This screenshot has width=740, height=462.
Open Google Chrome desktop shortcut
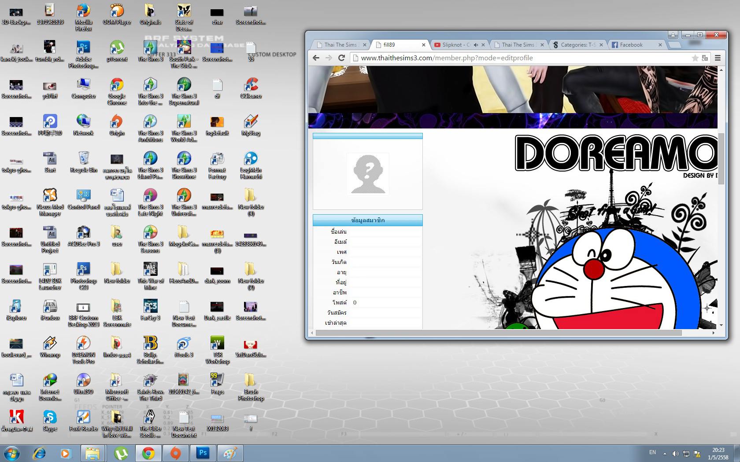pyautogui.click(x=117, y=92)
